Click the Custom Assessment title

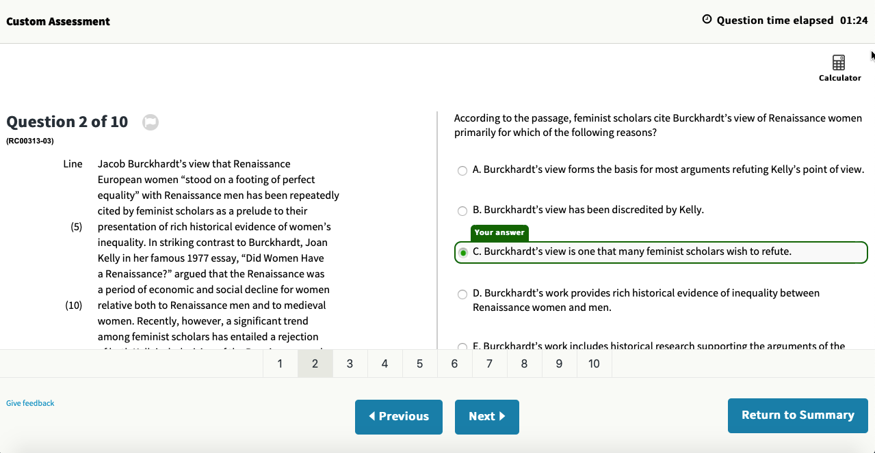pos(58,21)
